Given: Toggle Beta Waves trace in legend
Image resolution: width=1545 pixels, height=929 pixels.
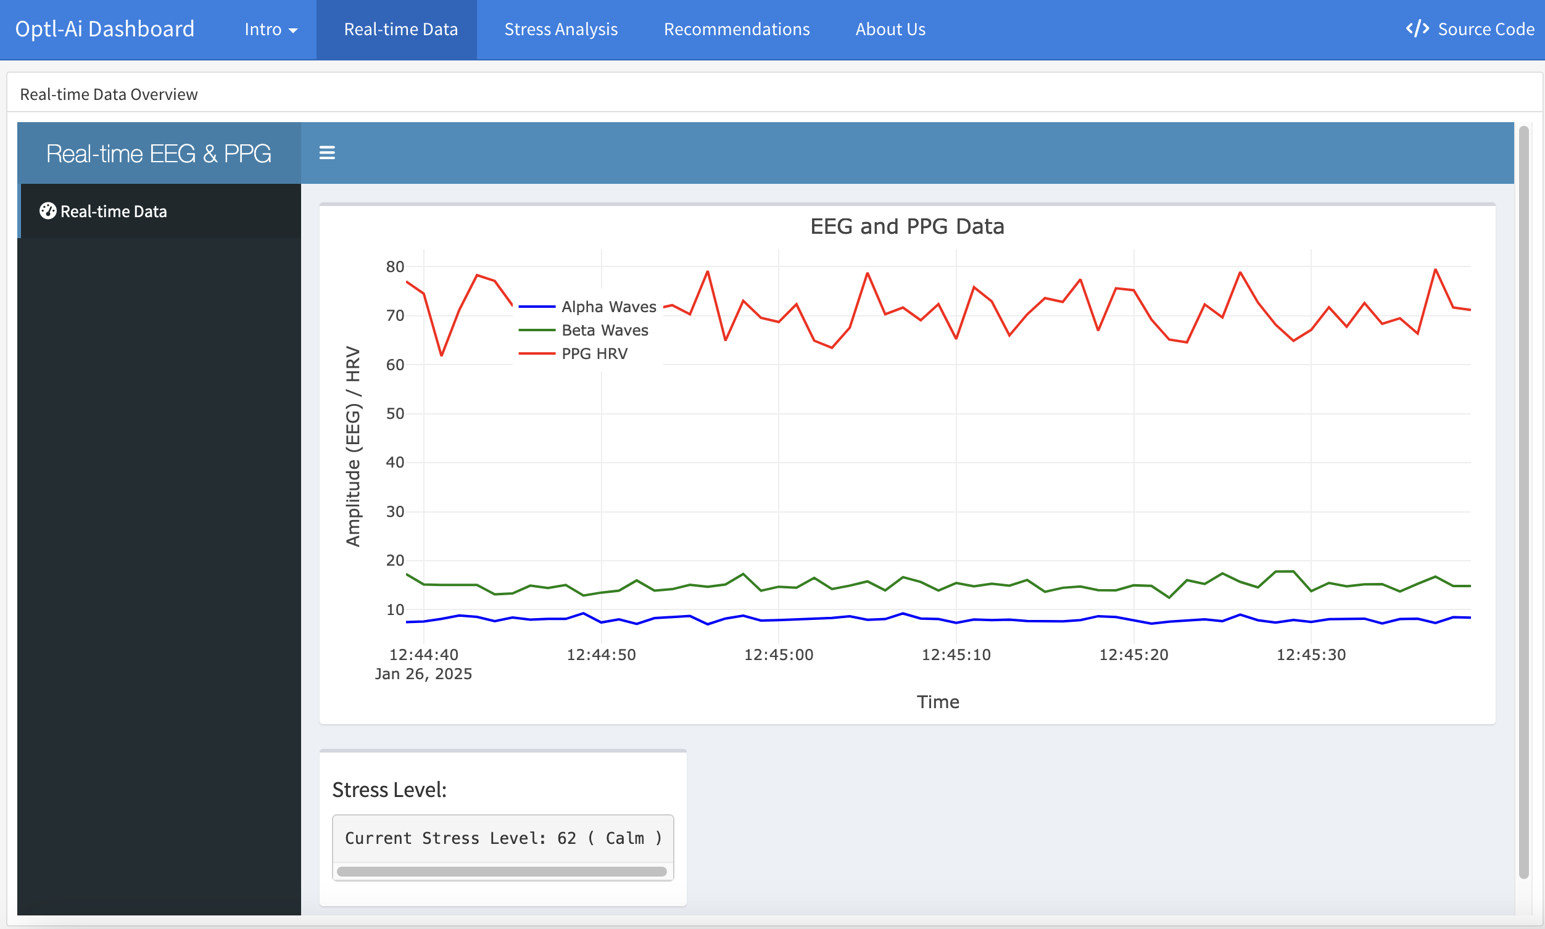Looking at the screenshot, I should 604,330.
